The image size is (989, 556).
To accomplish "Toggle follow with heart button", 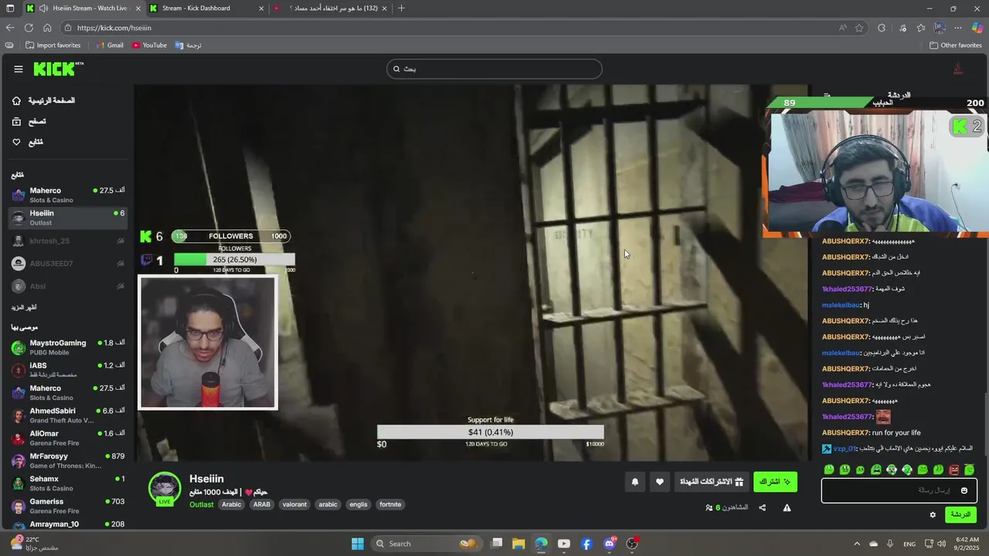I will pyautogui.click(x=660, y=482).
